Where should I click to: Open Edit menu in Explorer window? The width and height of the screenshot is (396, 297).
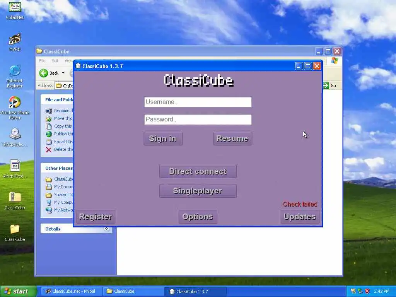[55, 61]
